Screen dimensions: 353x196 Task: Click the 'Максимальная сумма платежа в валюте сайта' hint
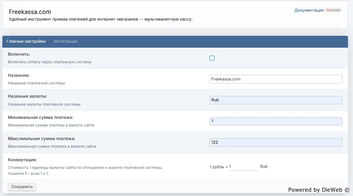[x=52, y=146]
